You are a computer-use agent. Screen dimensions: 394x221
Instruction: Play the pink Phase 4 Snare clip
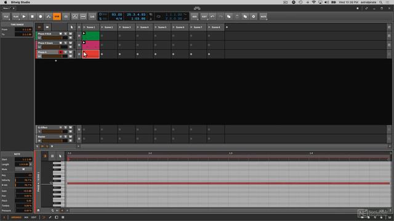click(x=84, y=42)
